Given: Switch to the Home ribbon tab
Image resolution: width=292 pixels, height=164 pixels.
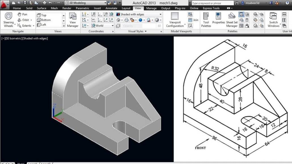Looking at the screenshot, I should (17, 8).
